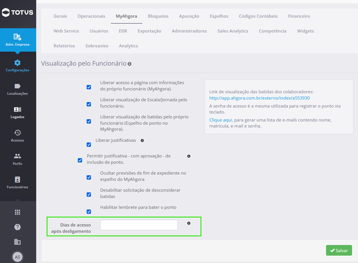Select the MyAhgora tab

126,16
